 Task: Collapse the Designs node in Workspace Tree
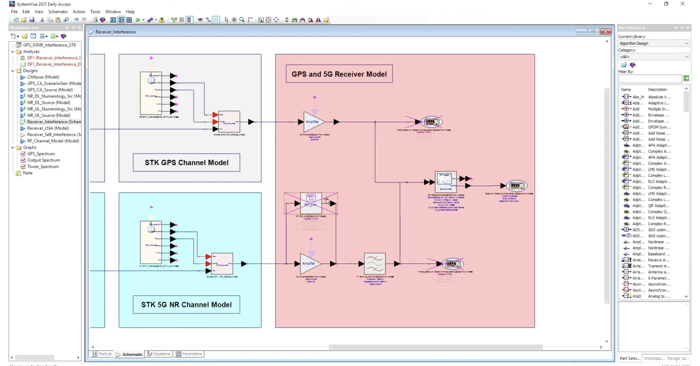13,70
